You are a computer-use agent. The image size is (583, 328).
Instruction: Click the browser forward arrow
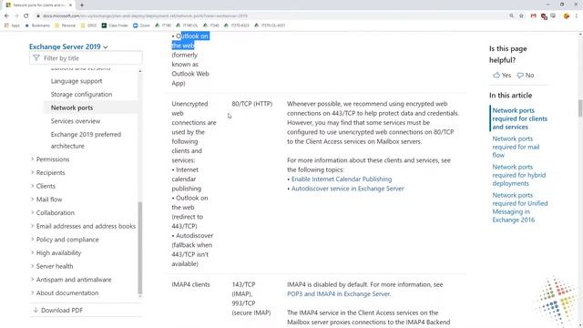pos(16,16)
